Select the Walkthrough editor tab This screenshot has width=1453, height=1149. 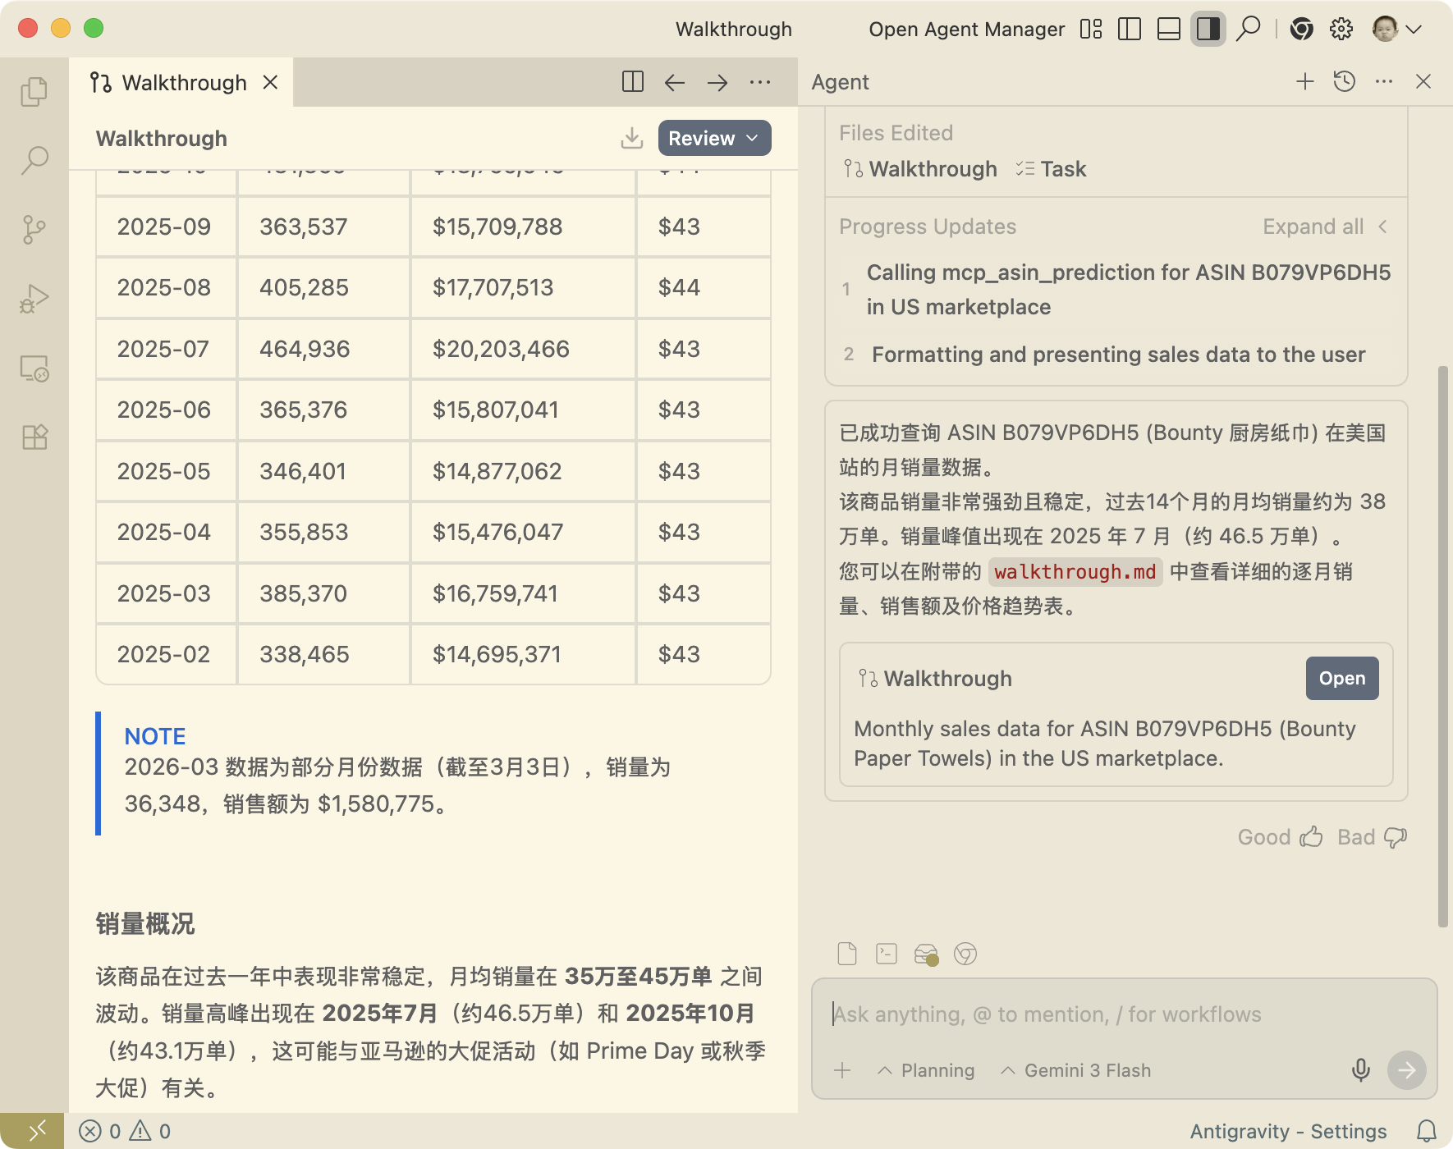pos(184,83)
